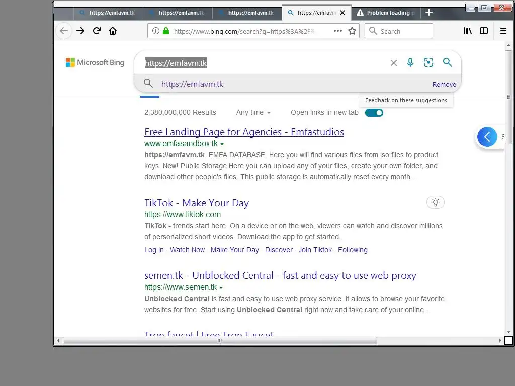Open the Library icon in toolbar
This screenshot has height=386, width=515.
[x=468, y=31]
